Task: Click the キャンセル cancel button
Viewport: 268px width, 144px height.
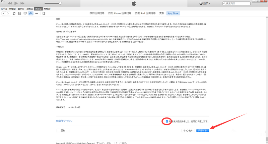Action: [188, 131]
